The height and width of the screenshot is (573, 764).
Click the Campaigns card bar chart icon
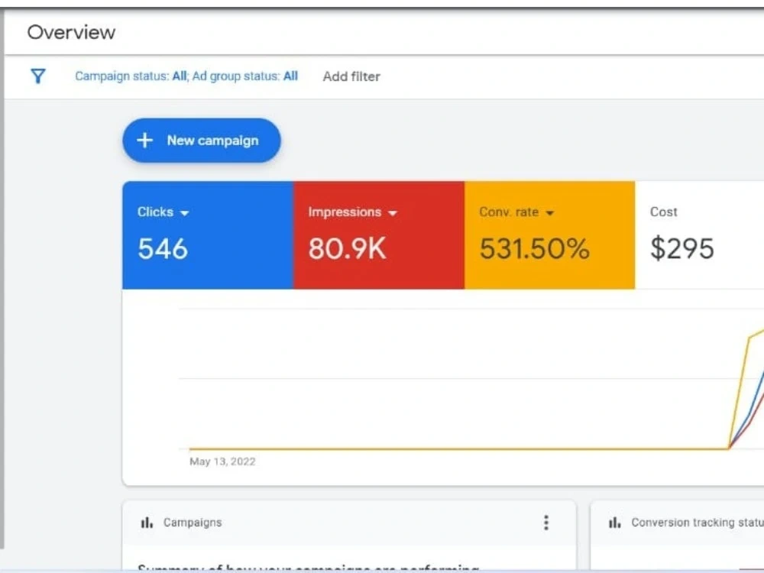point(147,523)
